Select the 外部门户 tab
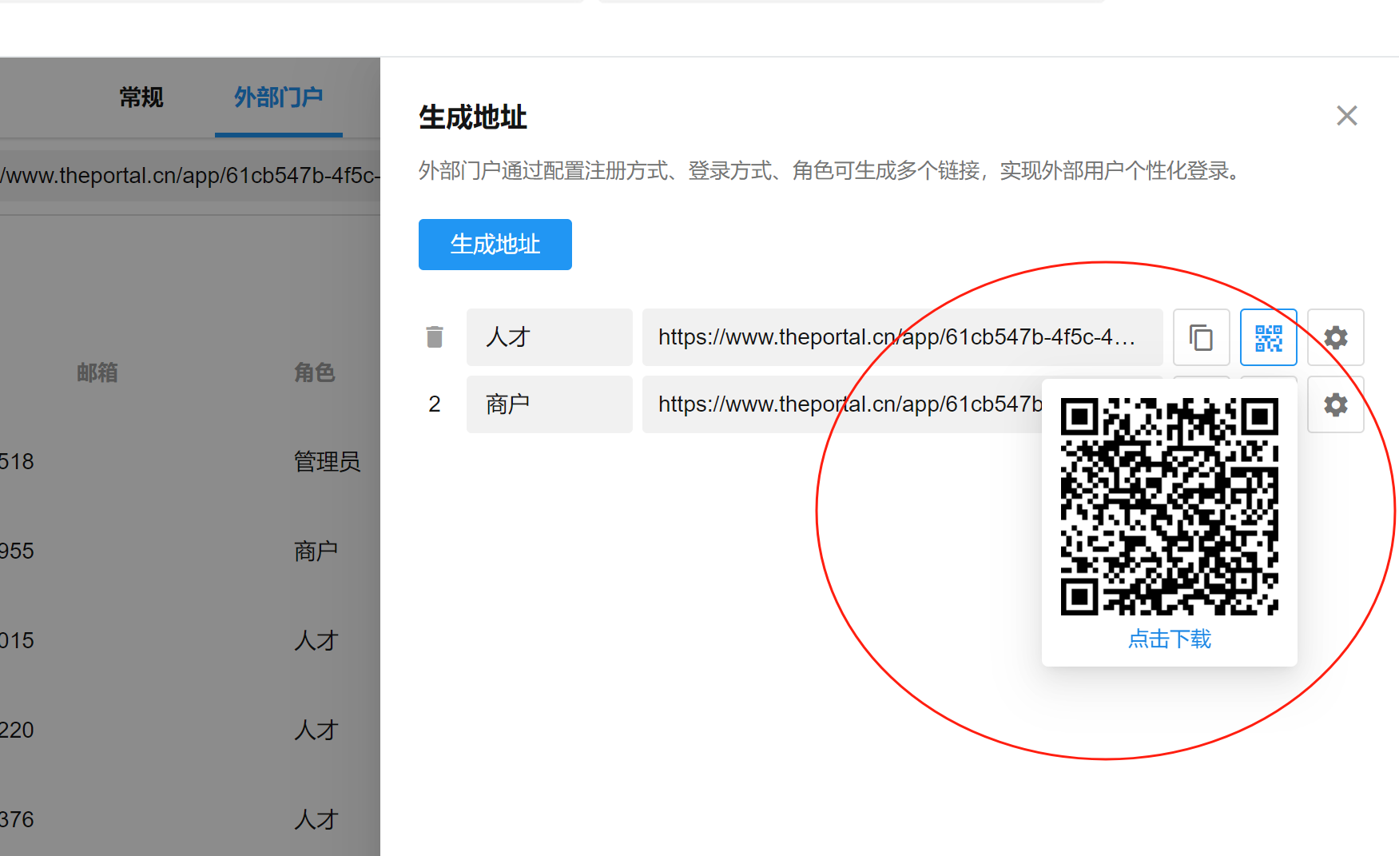The image size is (1399, 856). click(x=279, y=98)
